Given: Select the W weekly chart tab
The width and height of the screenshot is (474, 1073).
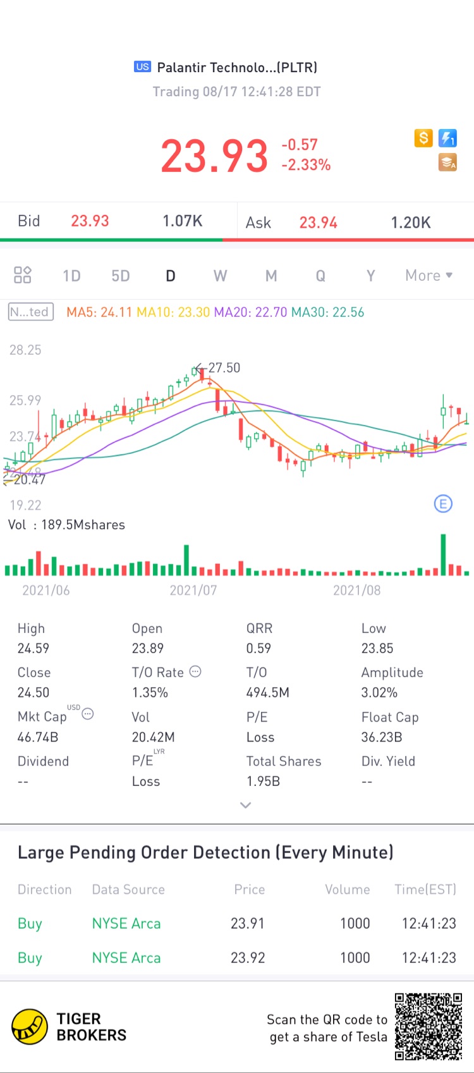Looking at the screenshot, I should point(220,276).
